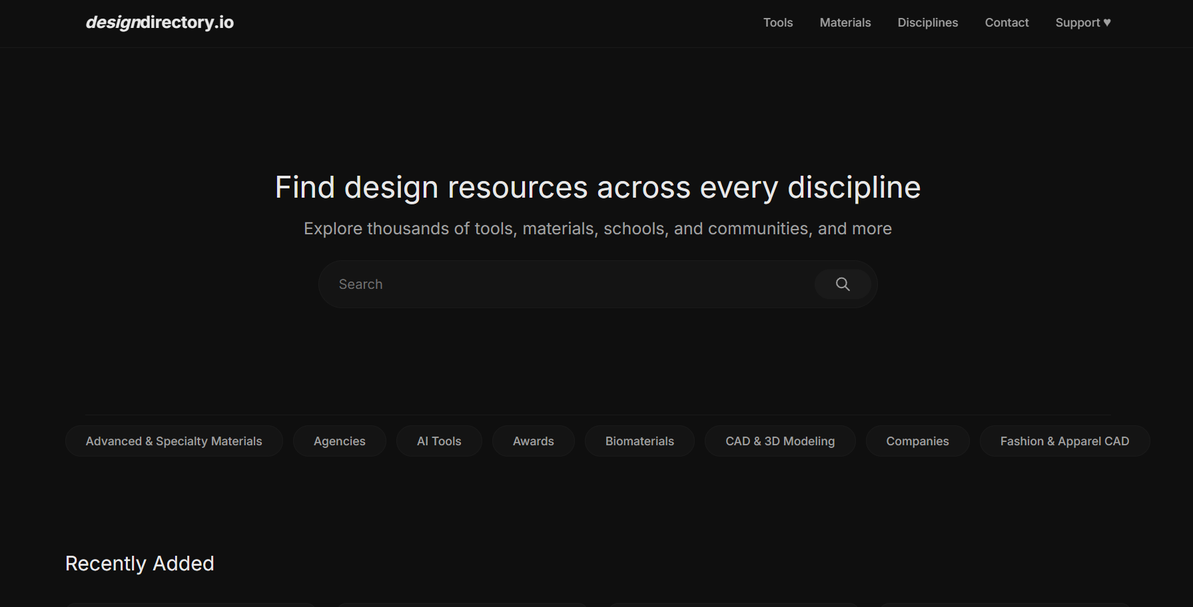
Task: Open the Materials menu item
Action: (845, 22)
